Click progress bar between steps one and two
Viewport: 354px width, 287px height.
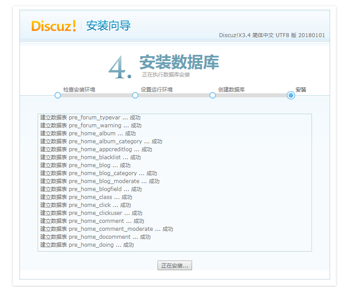(96, 95)
